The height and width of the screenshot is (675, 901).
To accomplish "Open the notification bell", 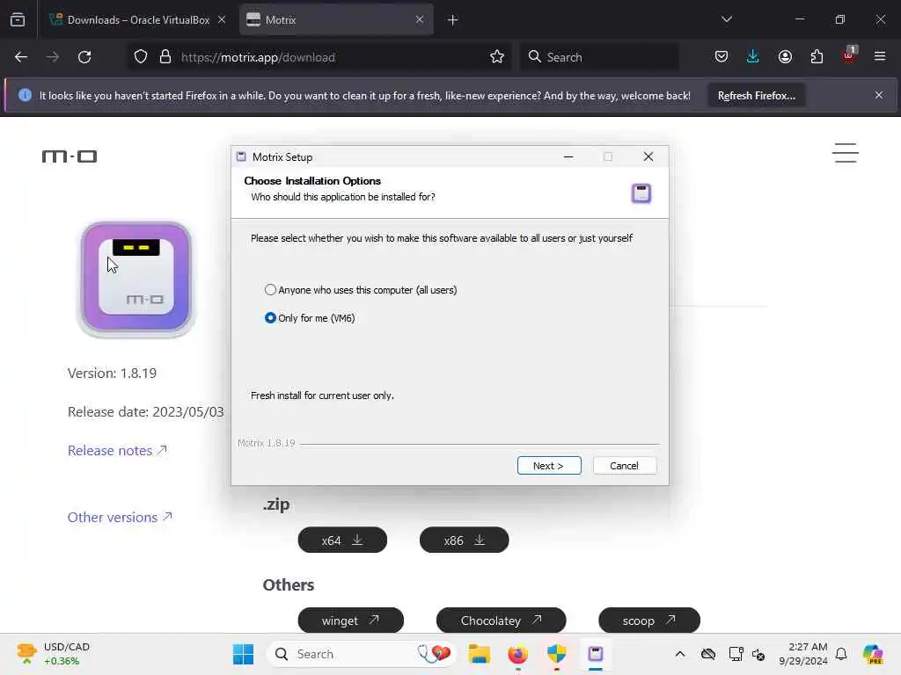I will coord(841,654).
